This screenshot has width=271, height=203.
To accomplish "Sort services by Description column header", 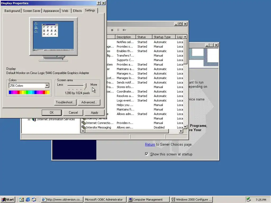I will tap(125, 37).
